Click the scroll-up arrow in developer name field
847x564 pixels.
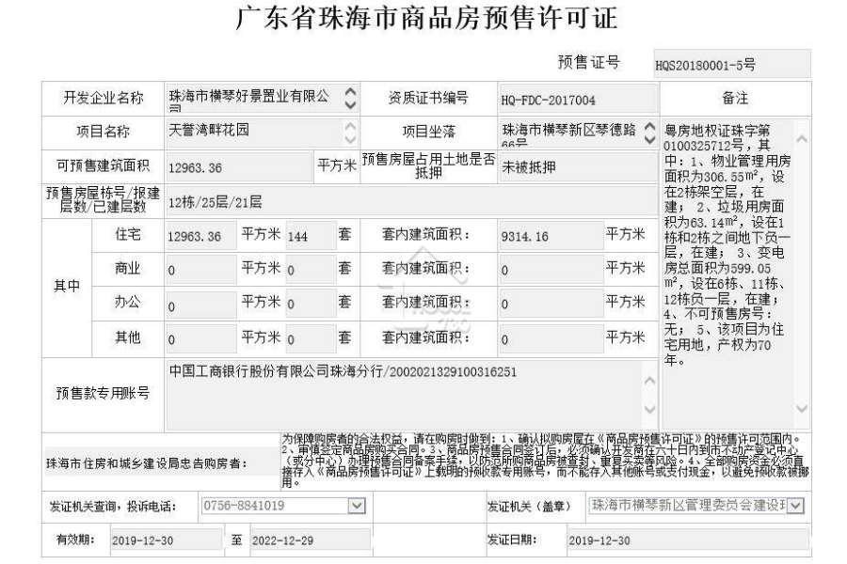[350, 92]
